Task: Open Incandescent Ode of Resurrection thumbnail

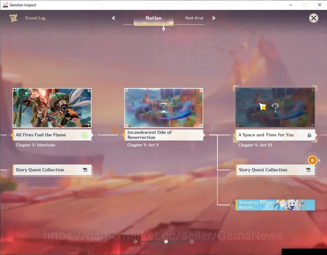Action: pyautogui.click(x=163, y=108)
